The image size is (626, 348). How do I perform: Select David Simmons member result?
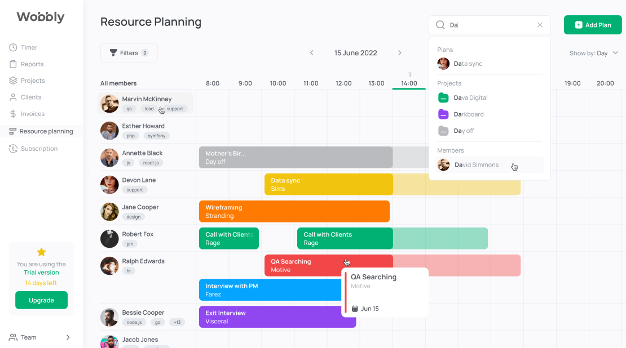coord(490,164)
